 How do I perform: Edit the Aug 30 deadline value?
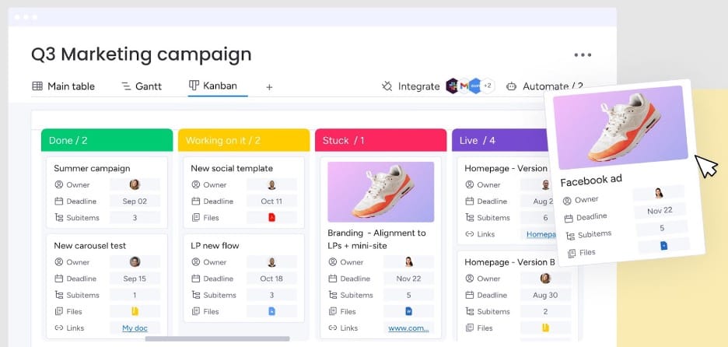click(545, 295)
